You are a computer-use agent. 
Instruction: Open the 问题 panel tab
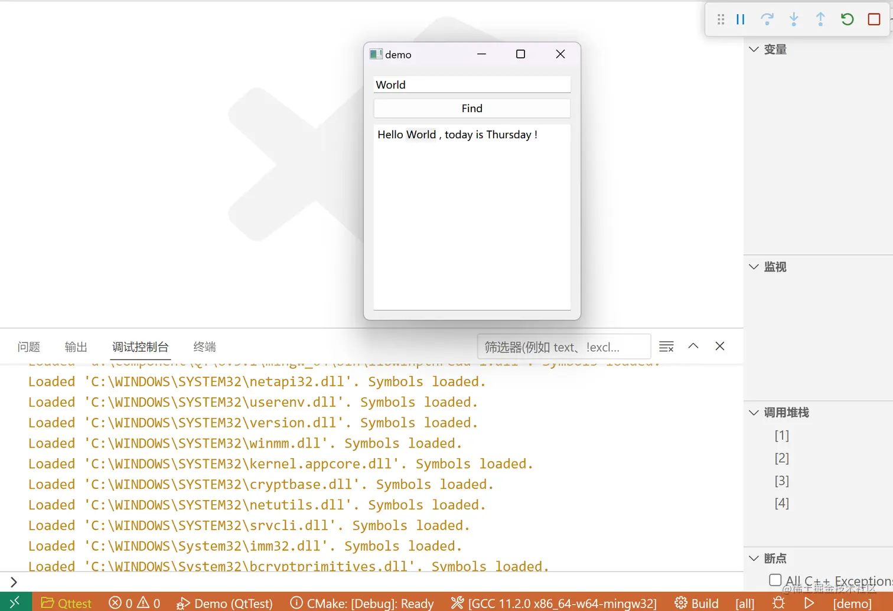[x=28, y=347]
